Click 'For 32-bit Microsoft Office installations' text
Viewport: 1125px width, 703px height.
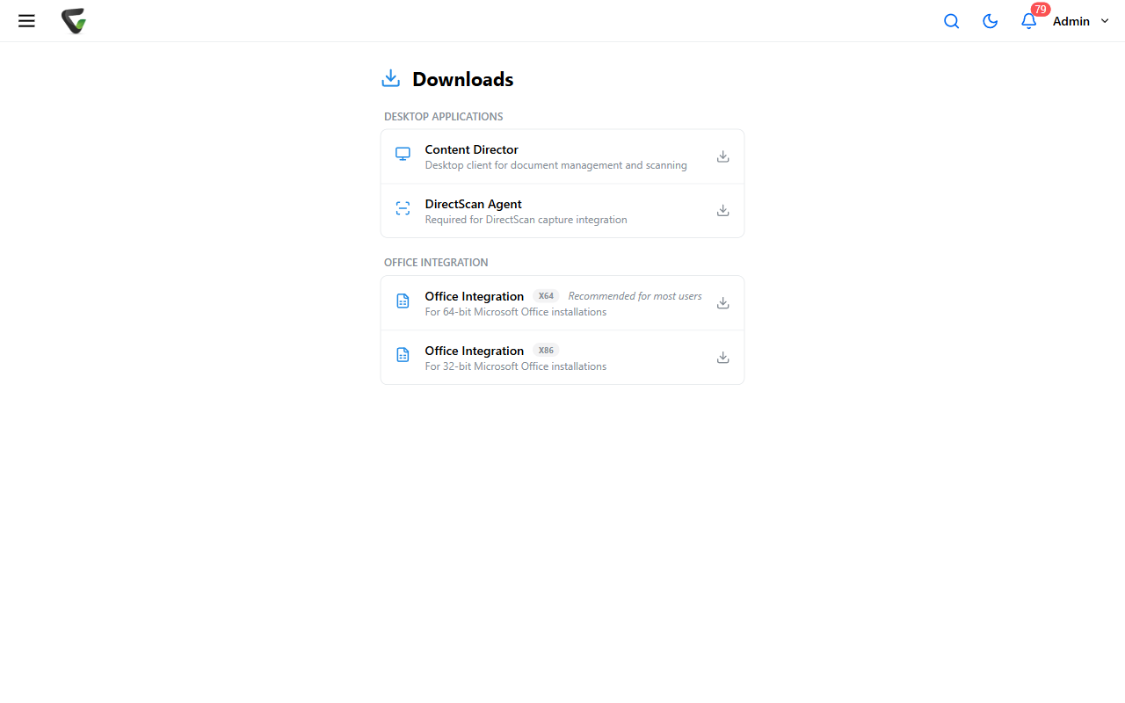[516, 366]
